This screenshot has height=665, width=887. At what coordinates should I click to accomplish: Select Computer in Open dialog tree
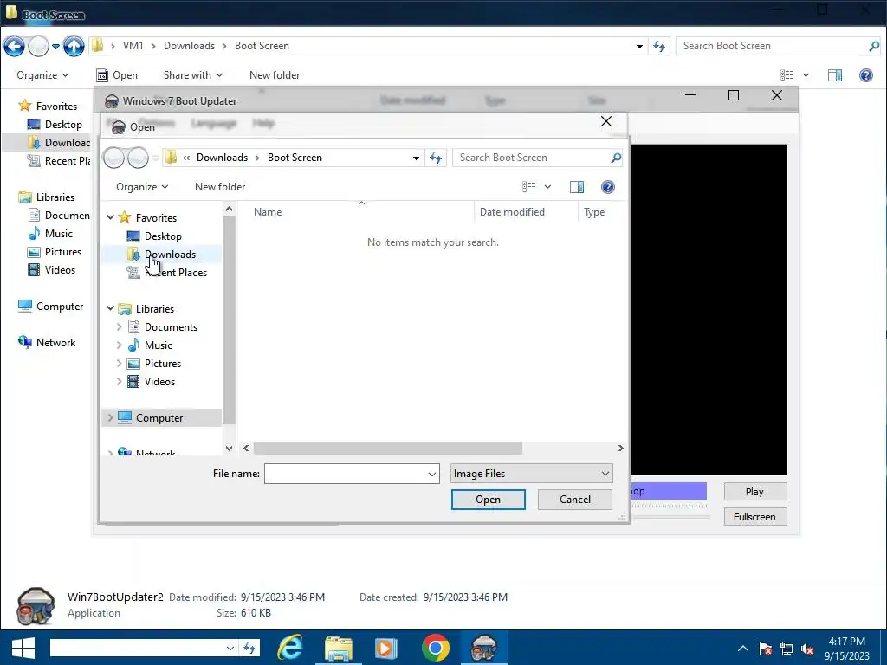point(159,418)
